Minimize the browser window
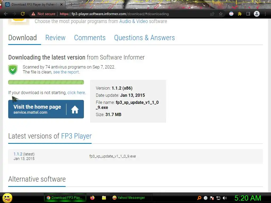Screen dimensions: 271x203 249,2
